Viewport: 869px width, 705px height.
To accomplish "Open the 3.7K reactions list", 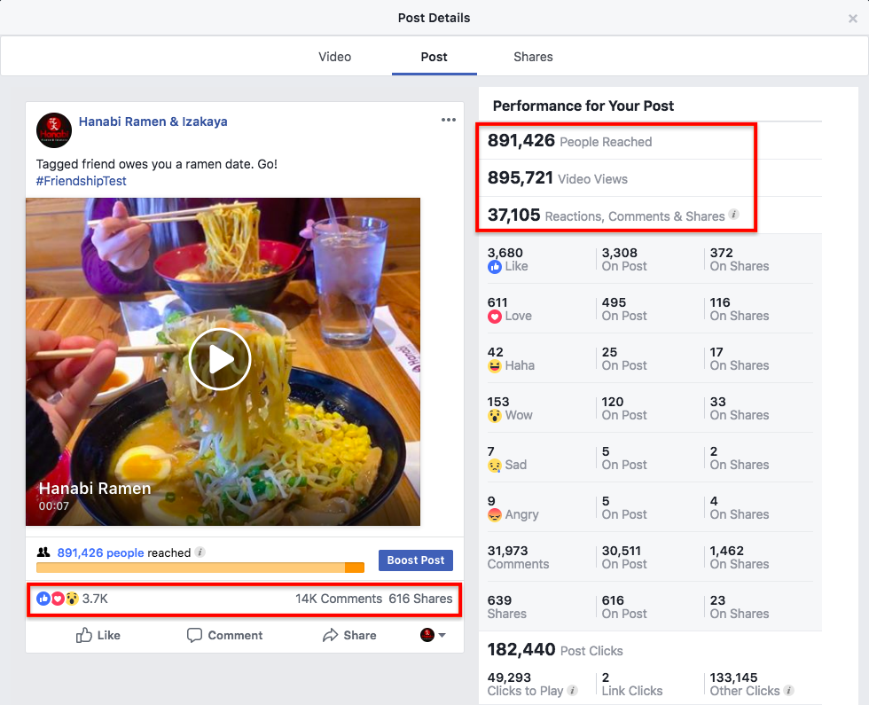I will click(x=95, y=599).
